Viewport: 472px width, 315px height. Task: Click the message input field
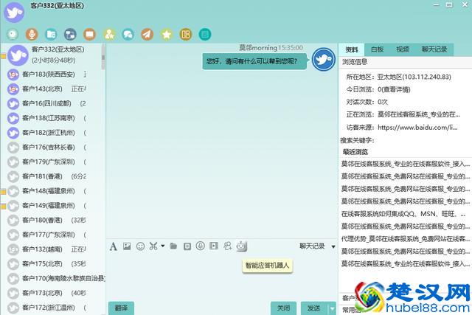pos(223,277)
